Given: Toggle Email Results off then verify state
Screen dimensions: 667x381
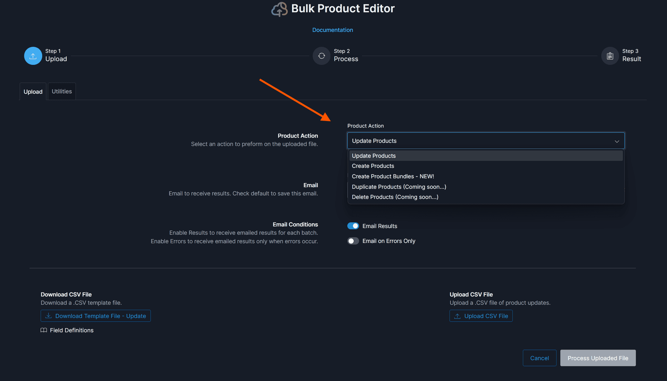Looking at the screenshot, I should 353,226.
